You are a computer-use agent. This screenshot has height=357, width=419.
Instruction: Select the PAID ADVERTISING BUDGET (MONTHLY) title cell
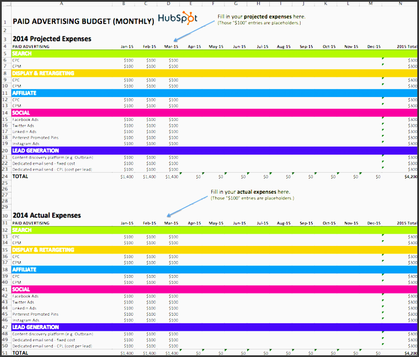pos(83,22)
